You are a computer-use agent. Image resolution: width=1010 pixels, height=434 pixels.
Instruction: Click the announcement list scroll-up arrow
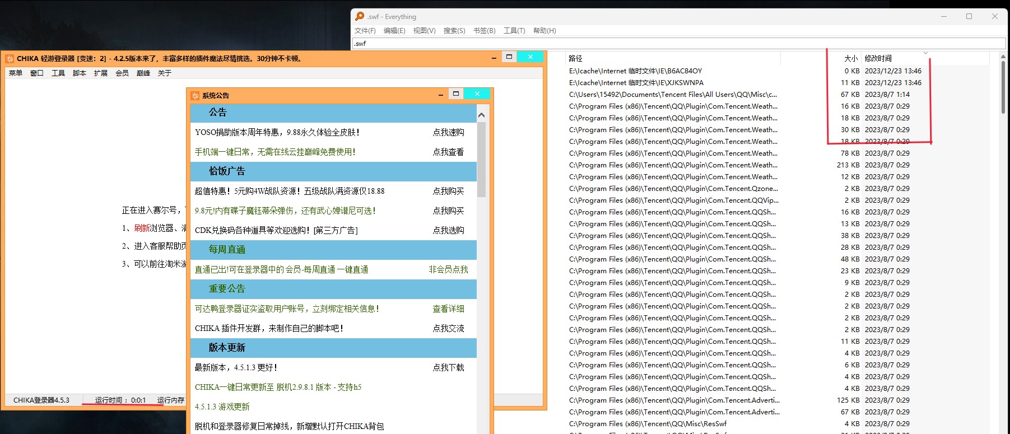point(481,115)
